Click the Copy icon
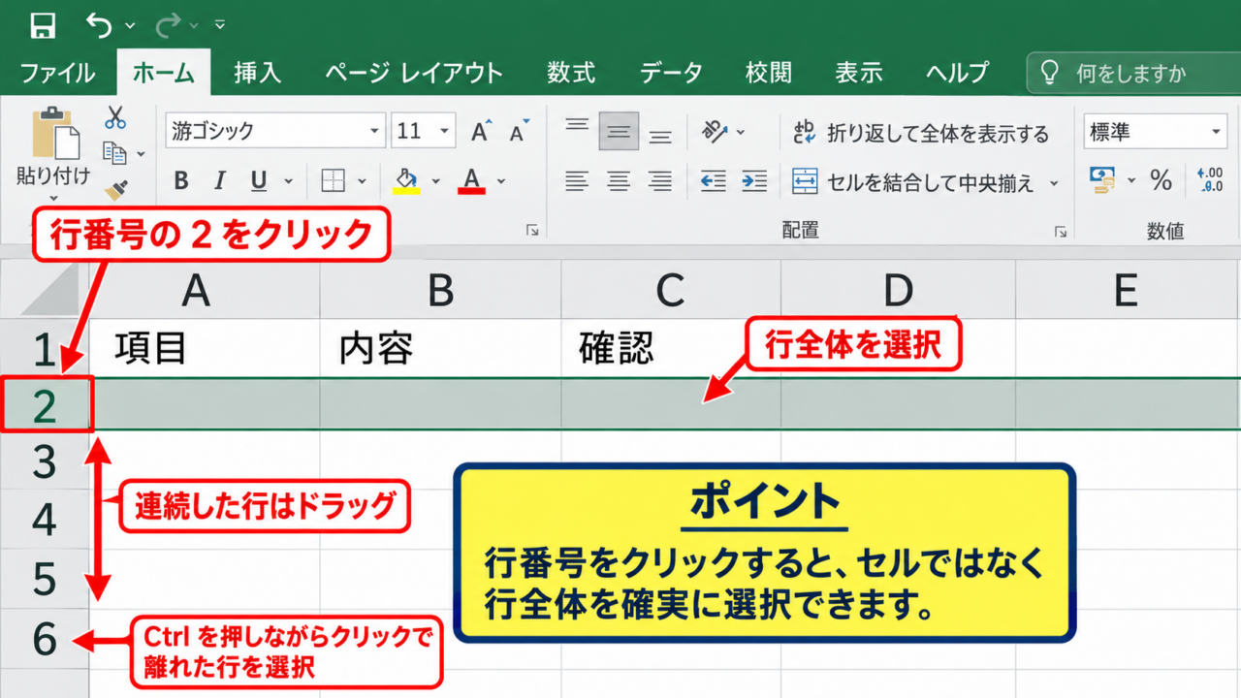 115,153
